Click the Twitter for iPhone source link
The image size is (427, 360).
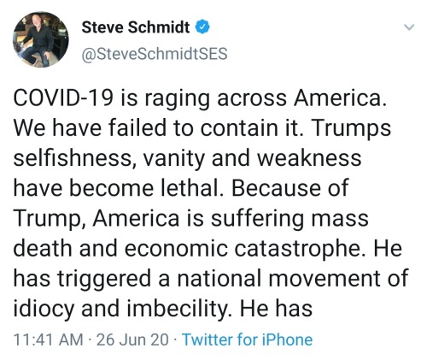[x=247, y=339]
